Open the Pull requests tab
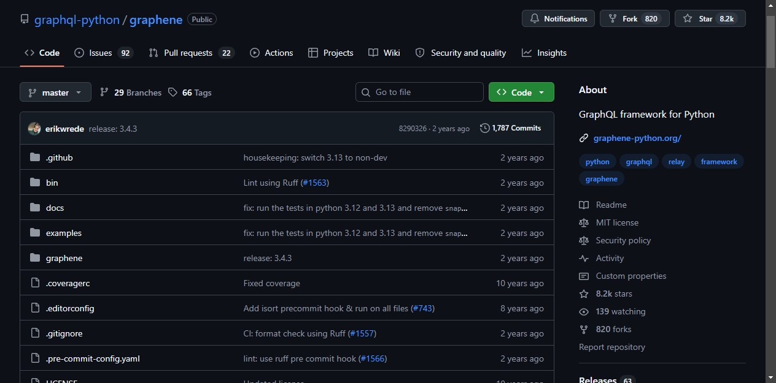The image size is (776, 383). 192,53
